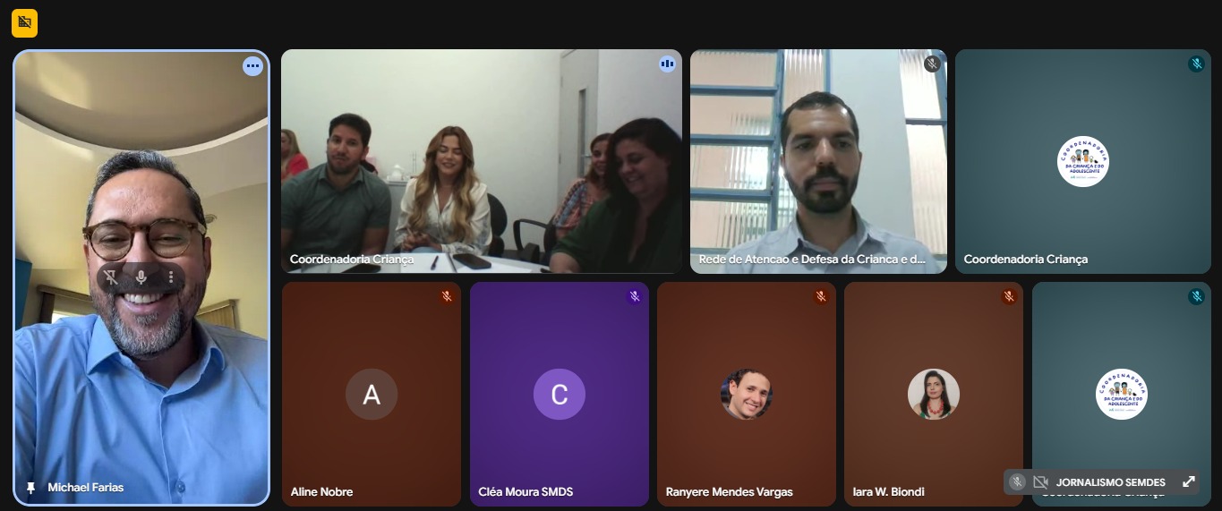The width and height of the screenshot is (1222, 511).
Task: Toggle the muted microphone in the JORNALISMO SEMDES bar
Action: coord(1017,481)
